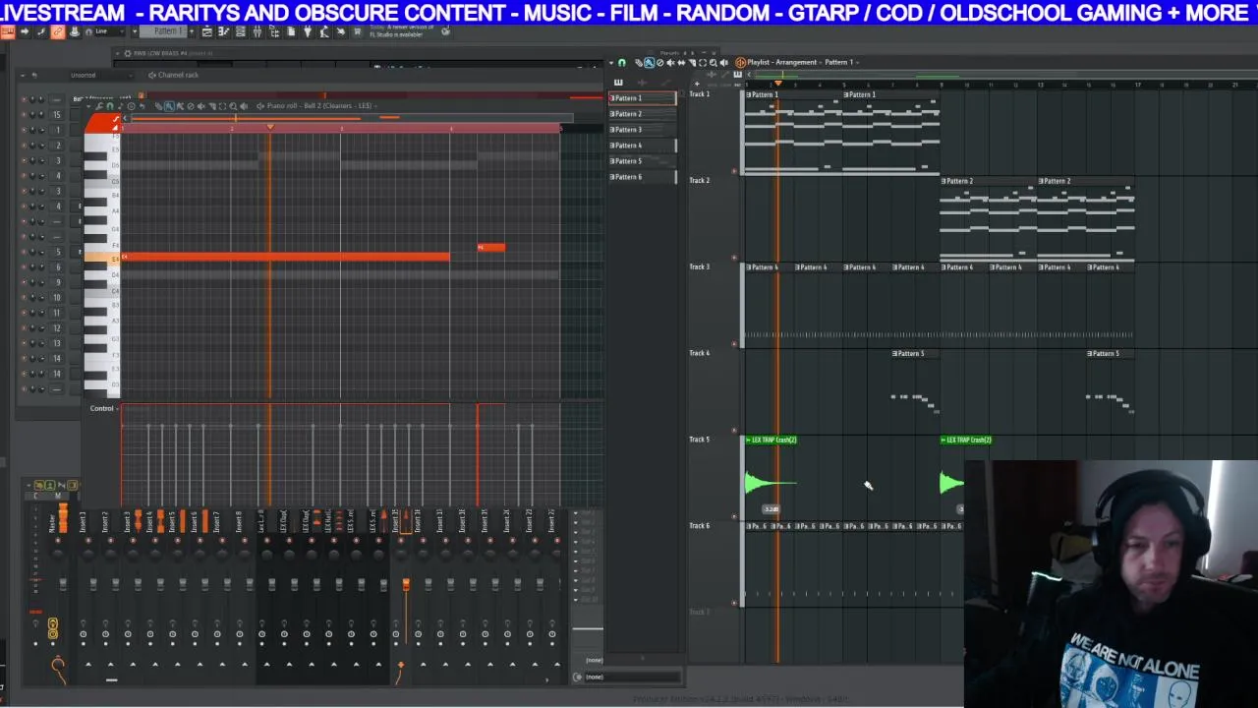Viewport: 1258px width, 708px height.
Task: Select Draw pencil tool in piano roll toolbar
Action: click(157, 105)
